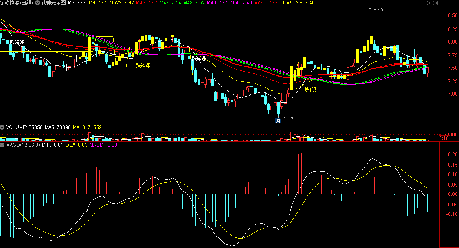The image size is (459, 248).
Task: Click the yellow 跌转涨 label near 7.00 level
Action: click(x=312, y=89)
